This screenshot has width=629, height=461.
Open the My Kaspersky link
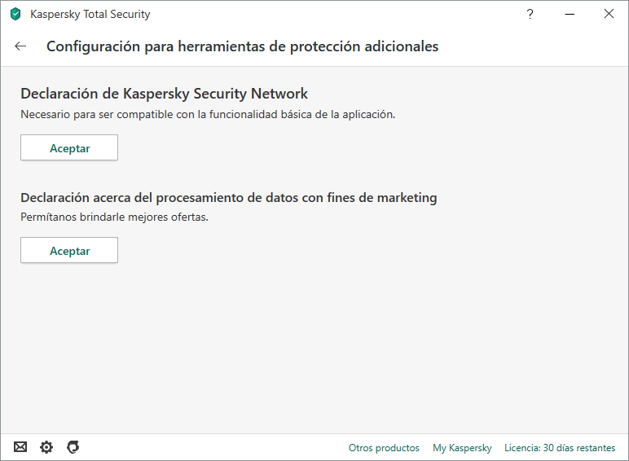tap(462, 448)
